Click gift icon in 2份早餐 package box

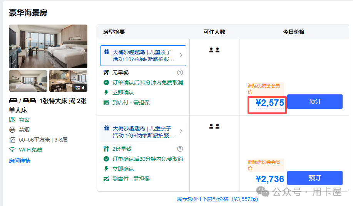coord(107,128)
